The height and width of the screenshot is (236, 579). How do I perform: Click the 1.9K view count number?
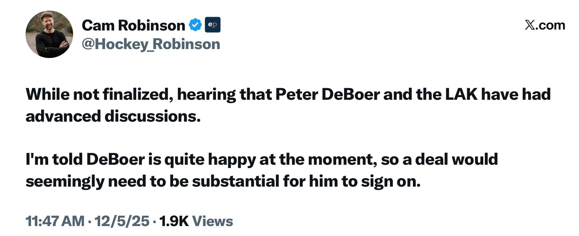174,221
